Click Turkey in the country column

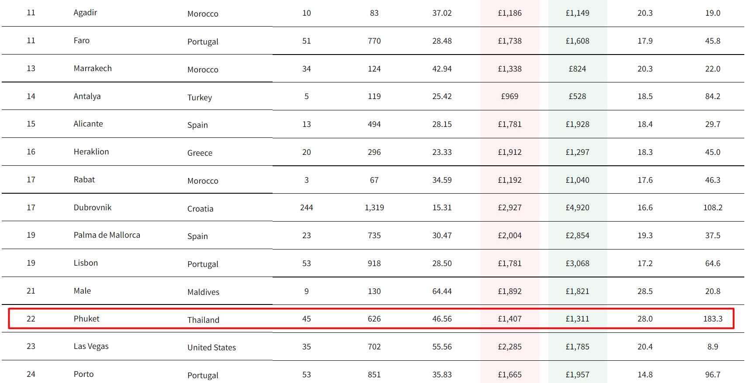coord(200,97)
